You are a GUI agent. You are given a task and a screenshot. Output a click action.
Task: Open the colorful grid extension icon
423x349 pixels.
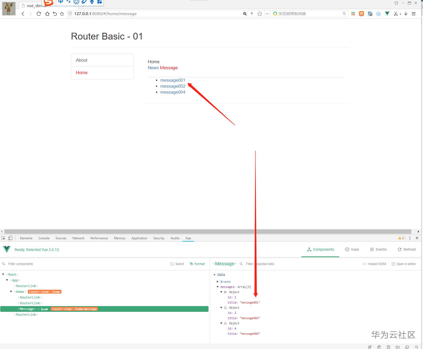tap(353, 14)
